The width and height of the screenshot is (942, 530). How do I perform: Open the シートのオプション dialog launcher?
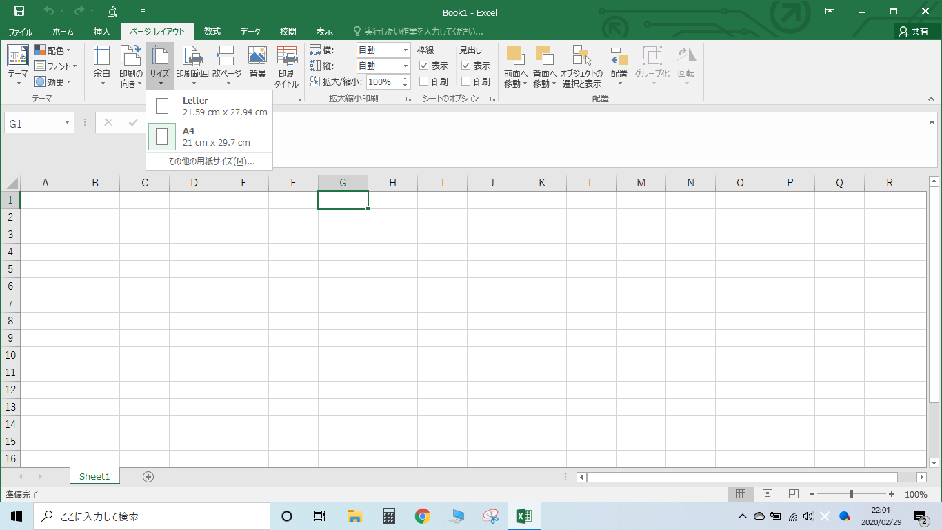point(492,99)
